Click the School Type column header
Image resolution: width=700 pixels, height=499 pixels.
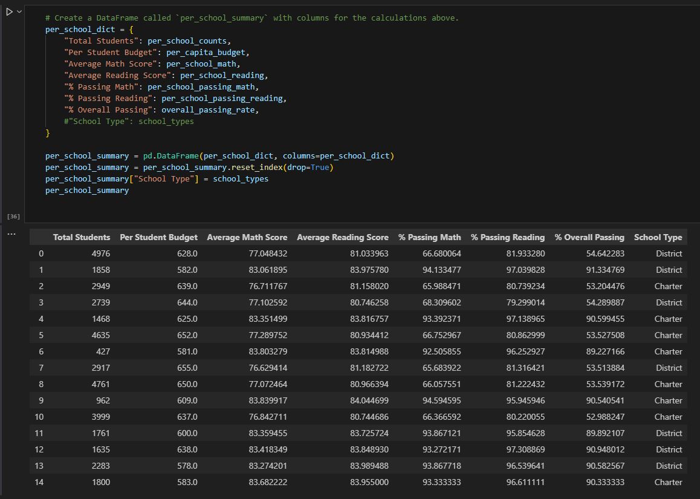pos(658,237)
